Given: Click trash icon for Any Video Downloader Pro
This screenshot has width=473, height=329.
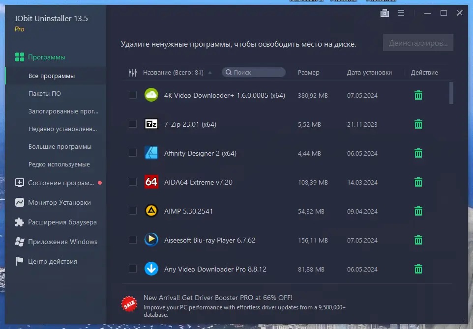Looking at the screenshot, I should tap(418, 269).
